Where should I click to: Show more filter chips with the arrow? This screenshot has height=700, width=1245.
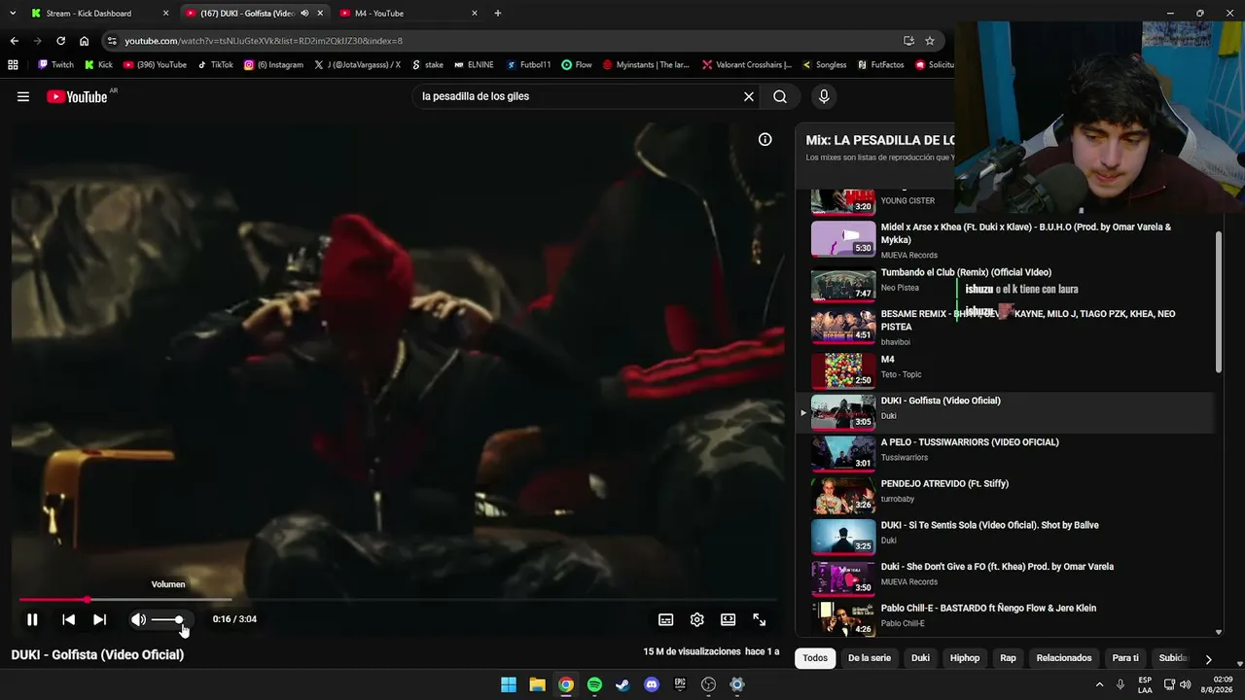[x=1208, y=659]
